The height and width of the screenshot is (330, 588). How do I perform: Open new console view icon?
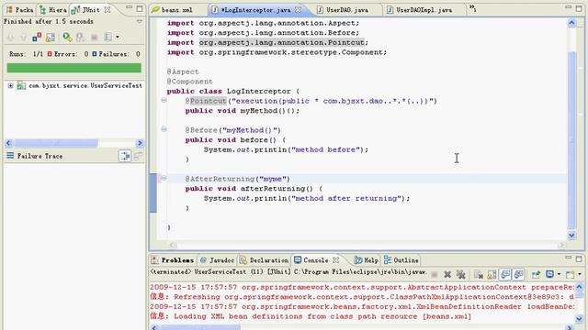pos(570,275)
